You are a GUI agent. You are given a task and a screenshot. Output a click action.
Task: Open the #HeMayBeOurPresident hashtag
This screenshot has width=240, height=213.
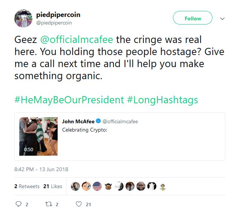69,100
